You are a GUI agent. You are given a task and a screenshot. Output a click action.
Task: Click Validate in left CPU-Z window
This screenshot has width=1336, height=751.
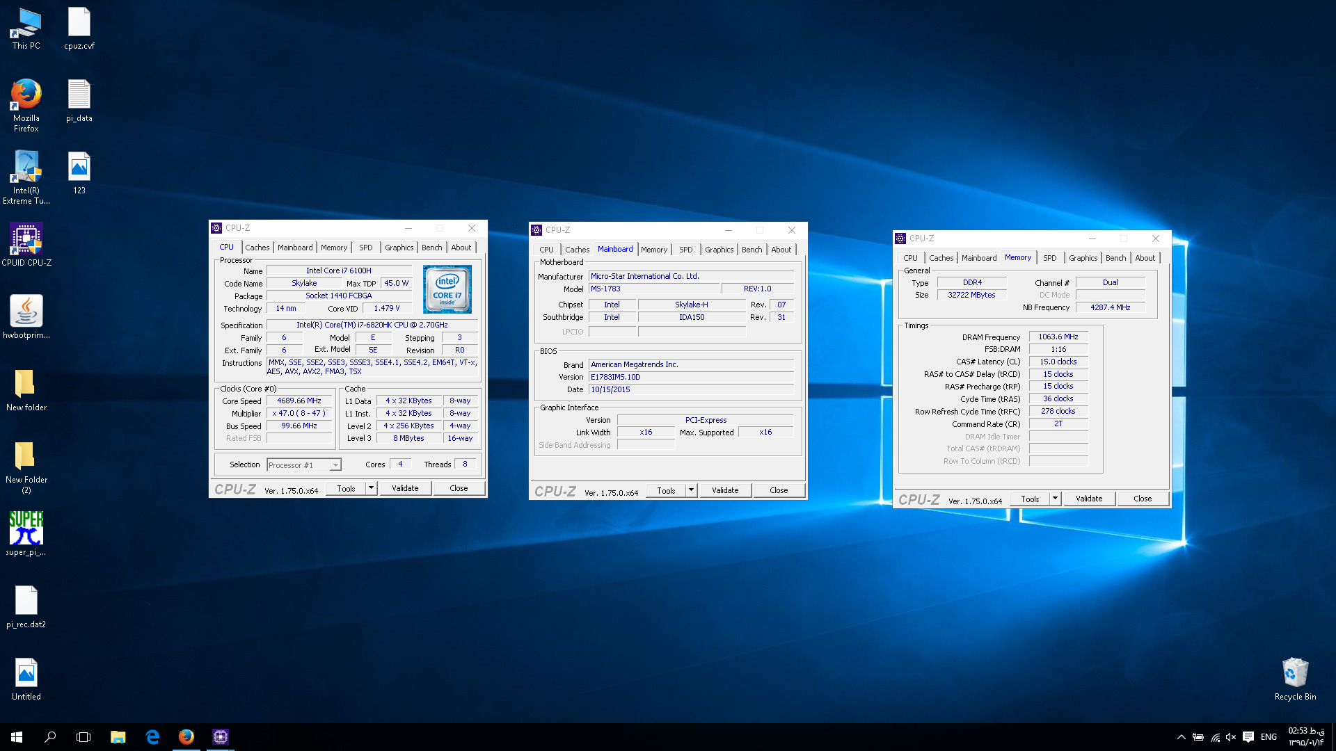coord(405,488)
